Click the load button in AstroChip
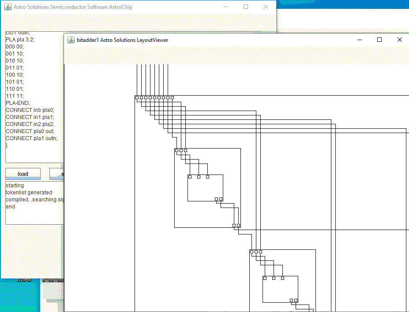This screenshot has width=409, height=312. pos(23,174)
